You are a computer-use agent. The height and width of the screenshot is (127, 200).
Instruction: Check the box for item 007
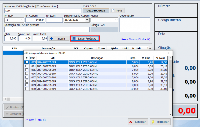click(27, 77)
